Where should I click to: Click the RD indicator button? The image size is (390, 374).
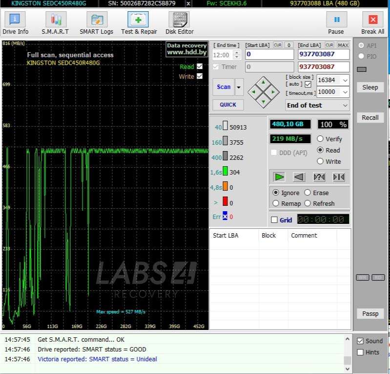click(378, 278)
